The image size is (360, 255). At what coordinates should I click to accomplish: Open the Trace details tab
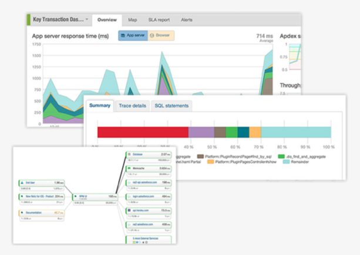[x=132, y=106]
